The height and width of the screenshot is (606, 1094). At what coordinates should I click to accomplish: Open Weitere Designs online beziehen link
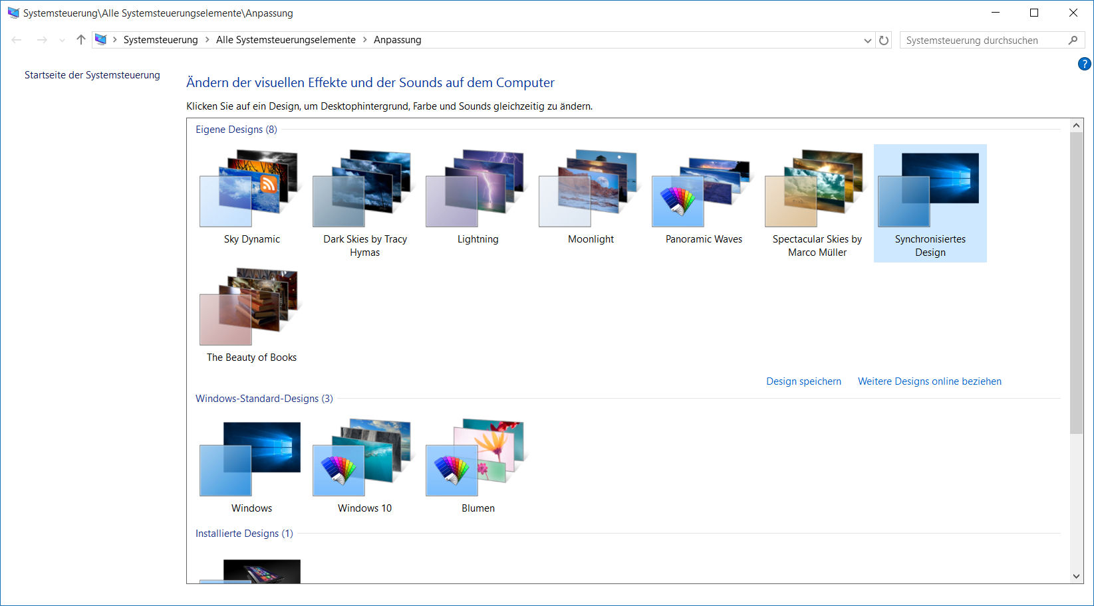coord(929,381)
